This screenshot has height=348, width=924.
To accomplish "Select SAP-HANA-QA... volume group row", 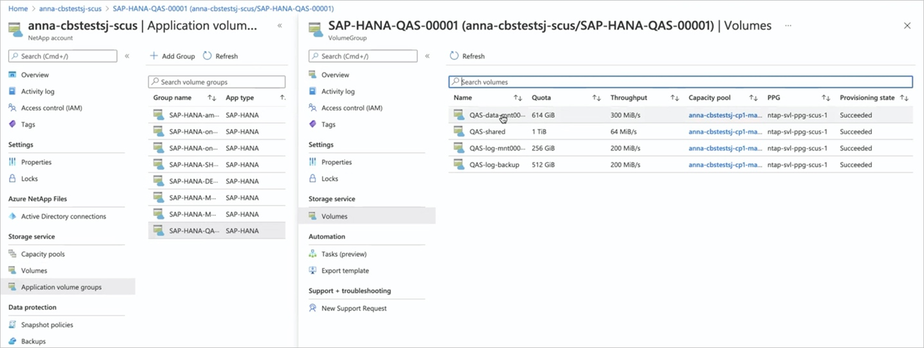I will 217,230.
